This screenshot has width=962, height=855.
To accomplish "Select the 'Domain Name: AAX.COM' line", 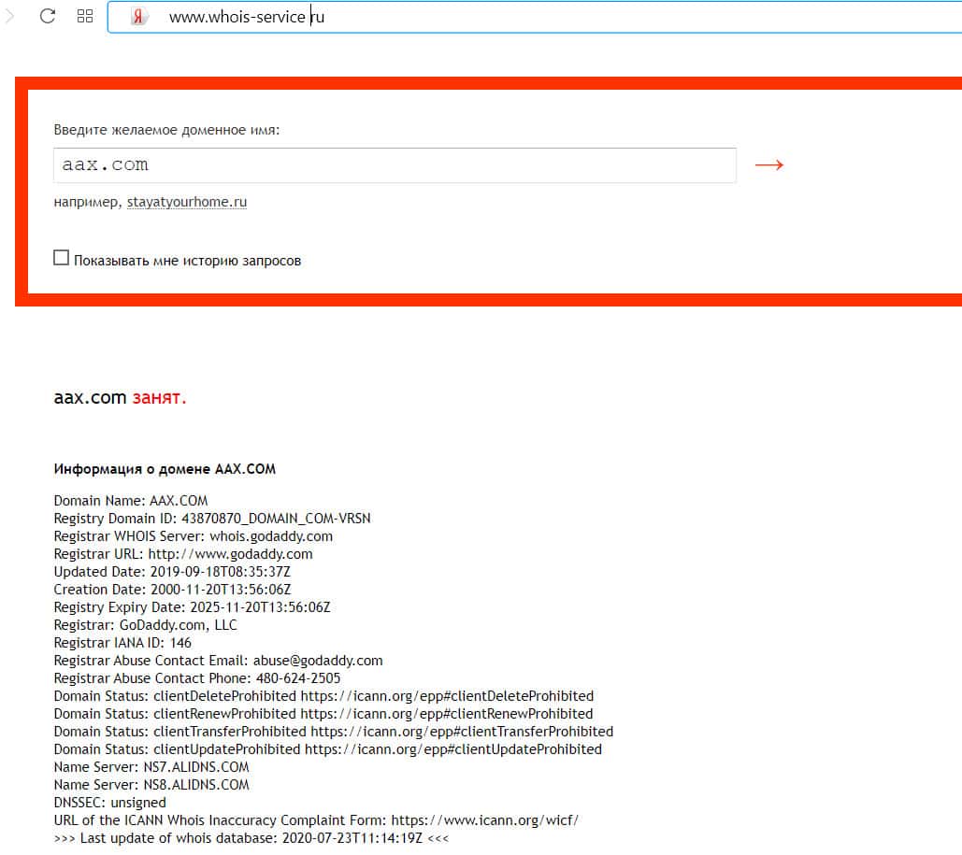I will 131,501.
